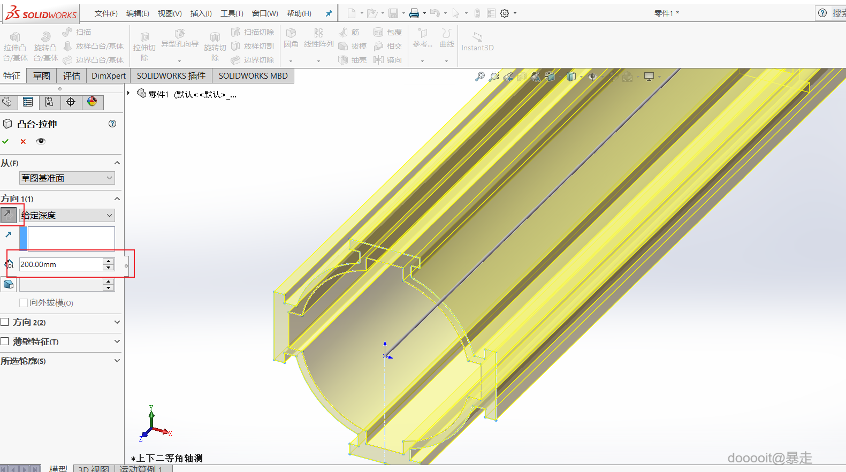The width and height of the screenshot is (846, 472).
Task: Select the Wrap (包覆) tool
Action: click(387, 32)
